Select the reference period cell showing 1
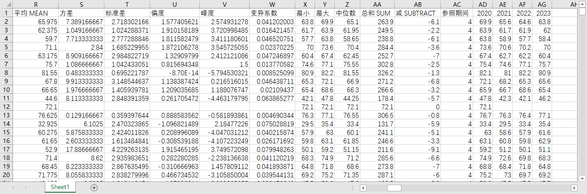The image size is (587, 194). point(457,107)
